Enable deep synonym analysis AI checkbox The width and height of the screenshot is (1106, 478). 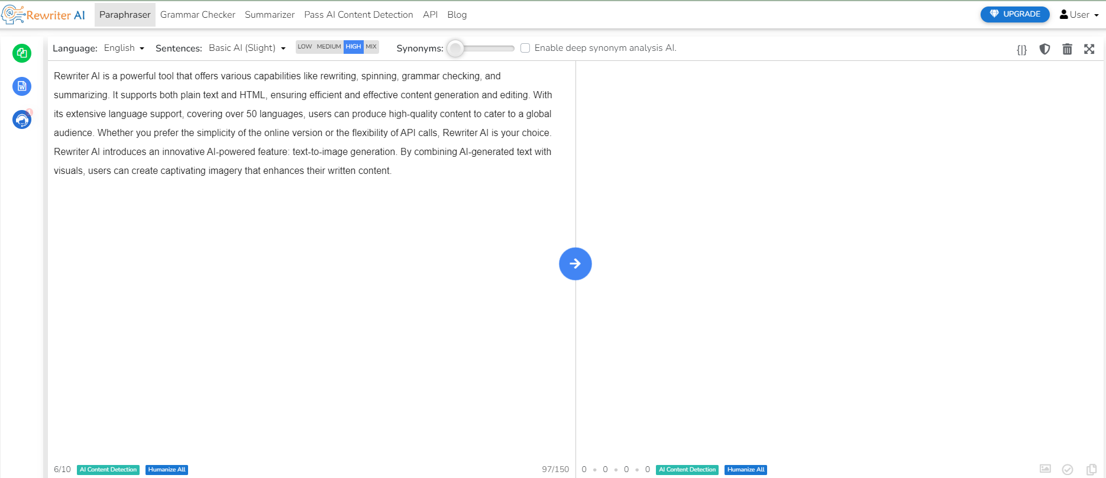[525, 48]
